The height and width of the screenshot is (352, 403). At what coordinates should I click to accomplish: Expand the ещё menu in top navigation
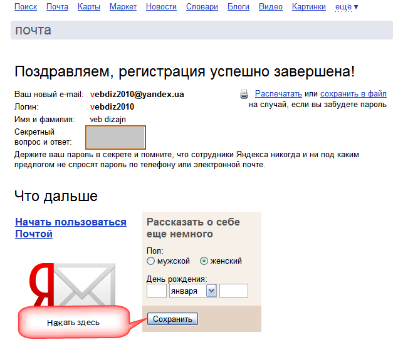[x=347, y=7]
